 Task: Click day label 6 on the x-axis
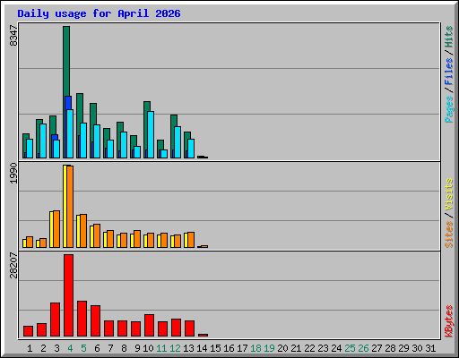tap(97, 348)
